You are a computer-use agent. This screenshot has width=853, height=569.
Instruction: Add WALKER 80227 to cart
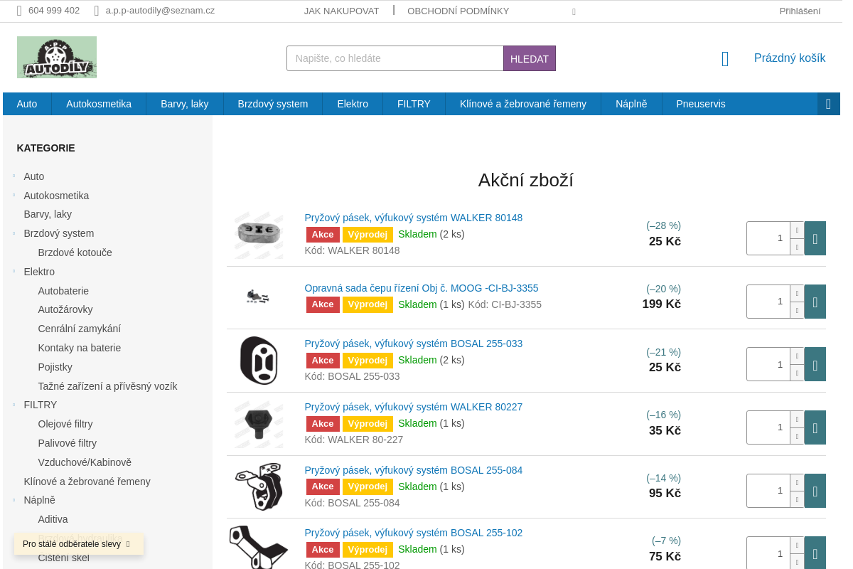click(x=815, y=427)
